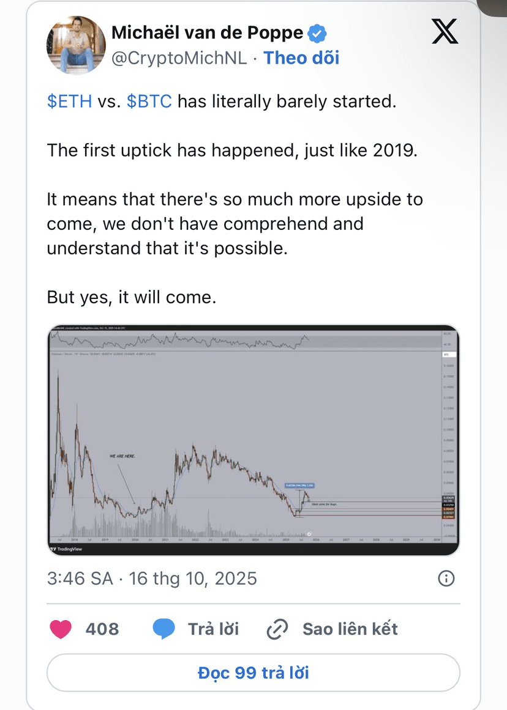Follow via the Theo dõi link

(302, 58)
